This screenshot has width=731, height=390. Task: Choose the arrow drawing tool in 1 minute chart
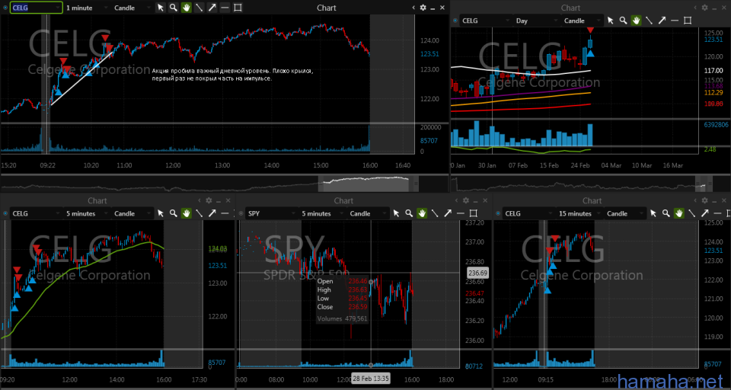click(212, 8)
